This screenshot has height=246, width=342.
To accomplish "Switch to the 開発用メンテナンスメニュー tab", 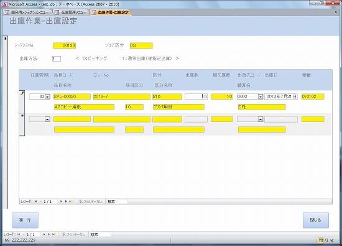I will point(27,12).
